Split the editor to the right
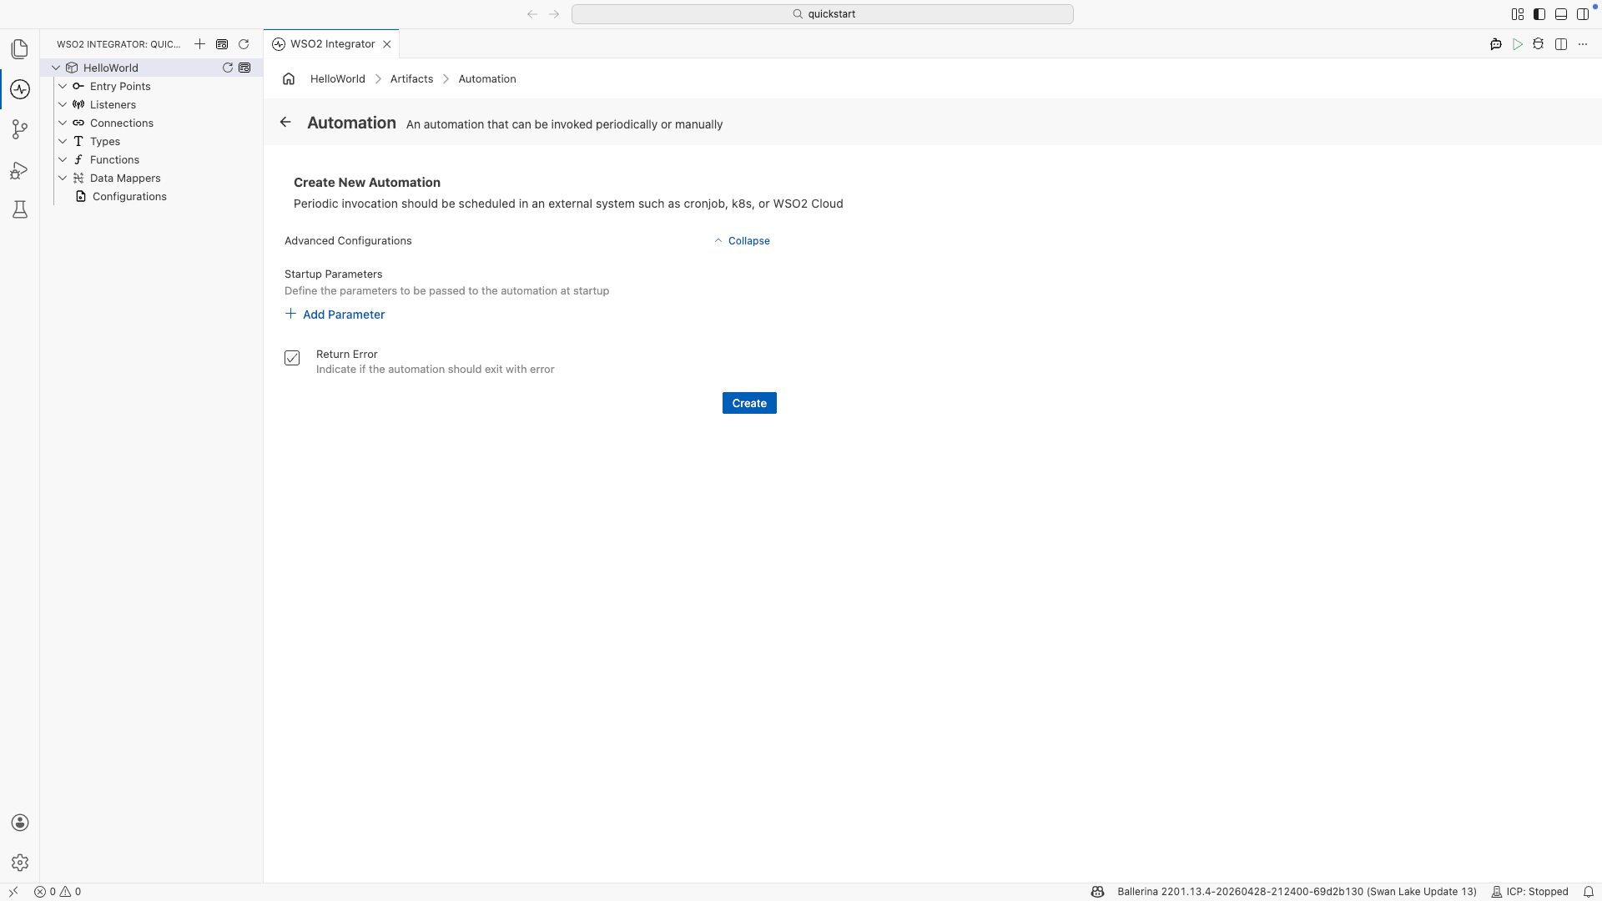This screenshot has width=1602, height=901. click(1561, 44)
